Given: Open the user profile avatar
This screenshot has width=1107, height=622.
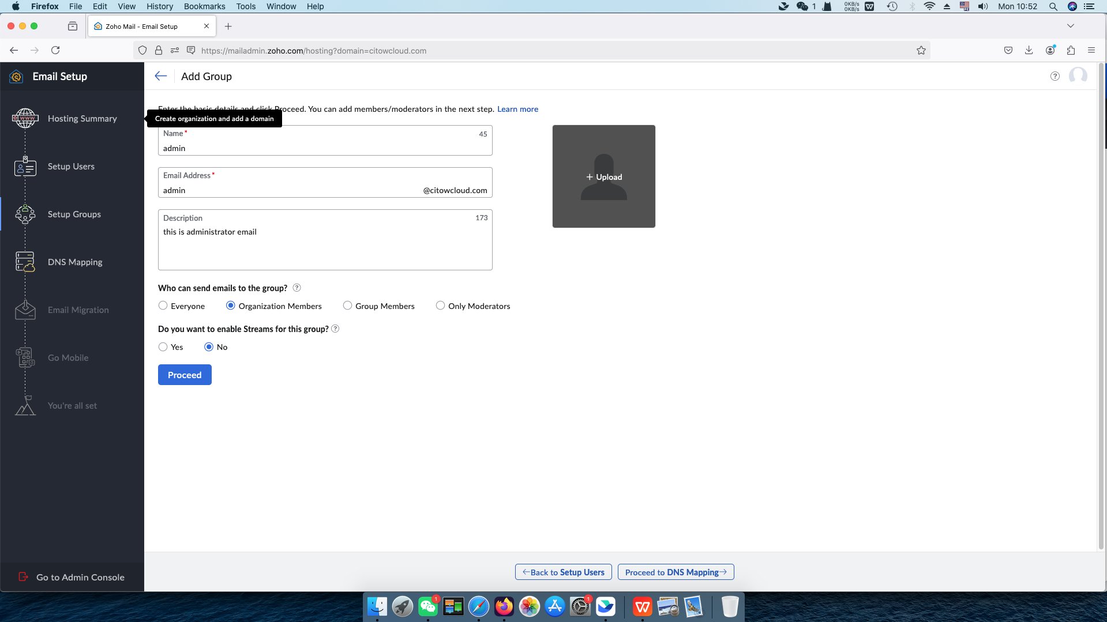Looking at the screenshot, I should (1078, 76).
